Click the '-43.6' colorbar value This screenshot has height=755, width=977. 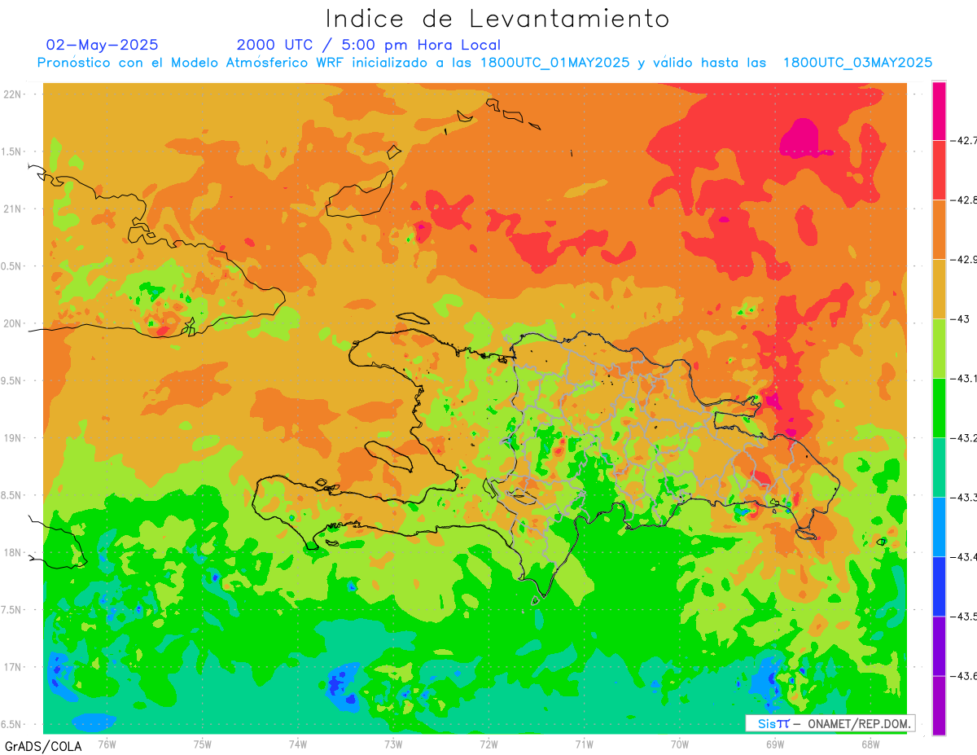pos(963,675)
